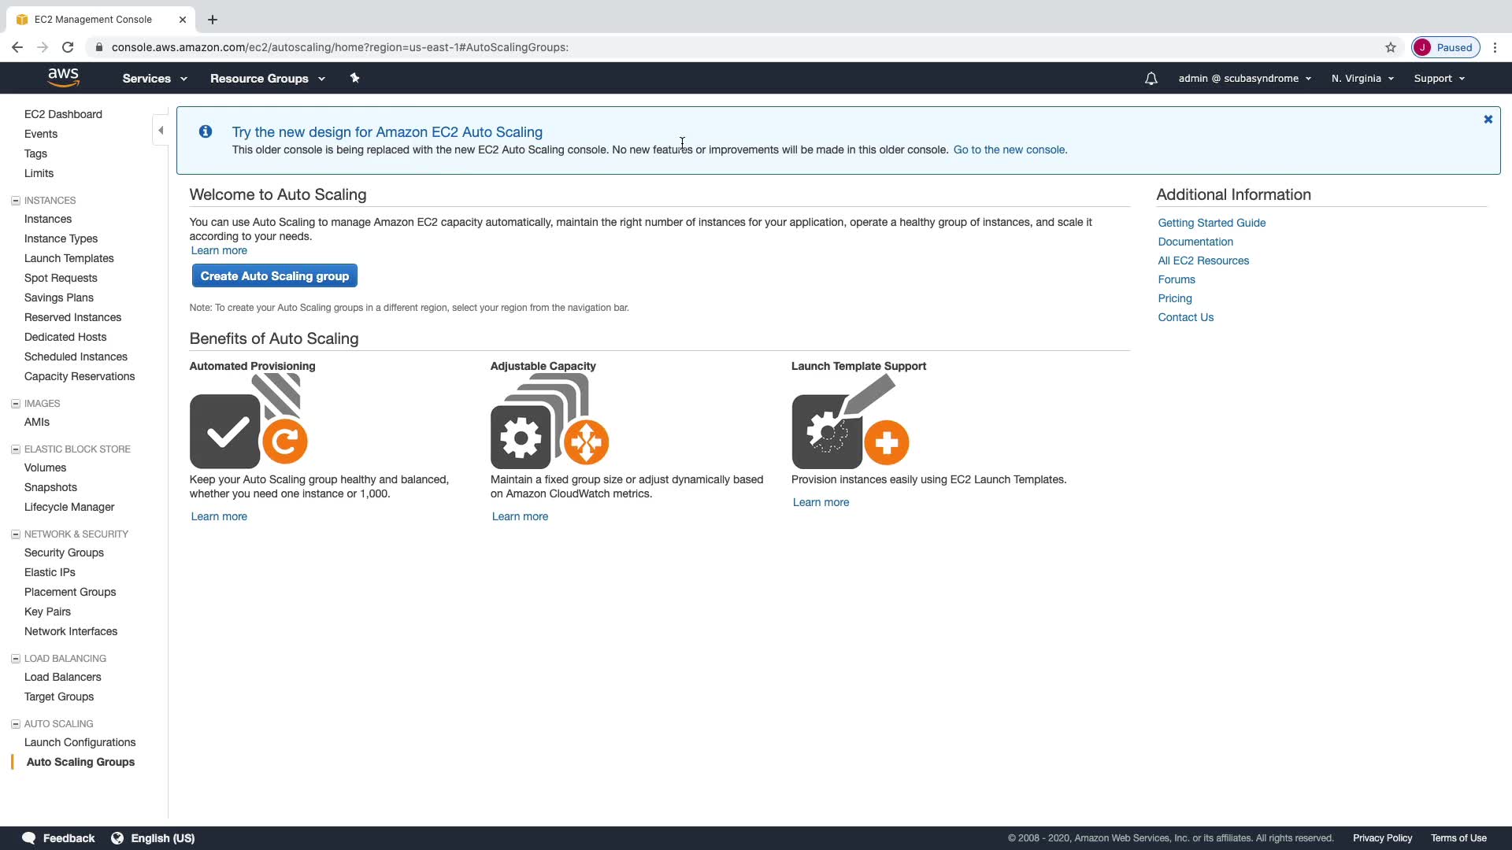Click Create Auto Scaling group button
Viewport: 1512px width, 850px height.
274,276
